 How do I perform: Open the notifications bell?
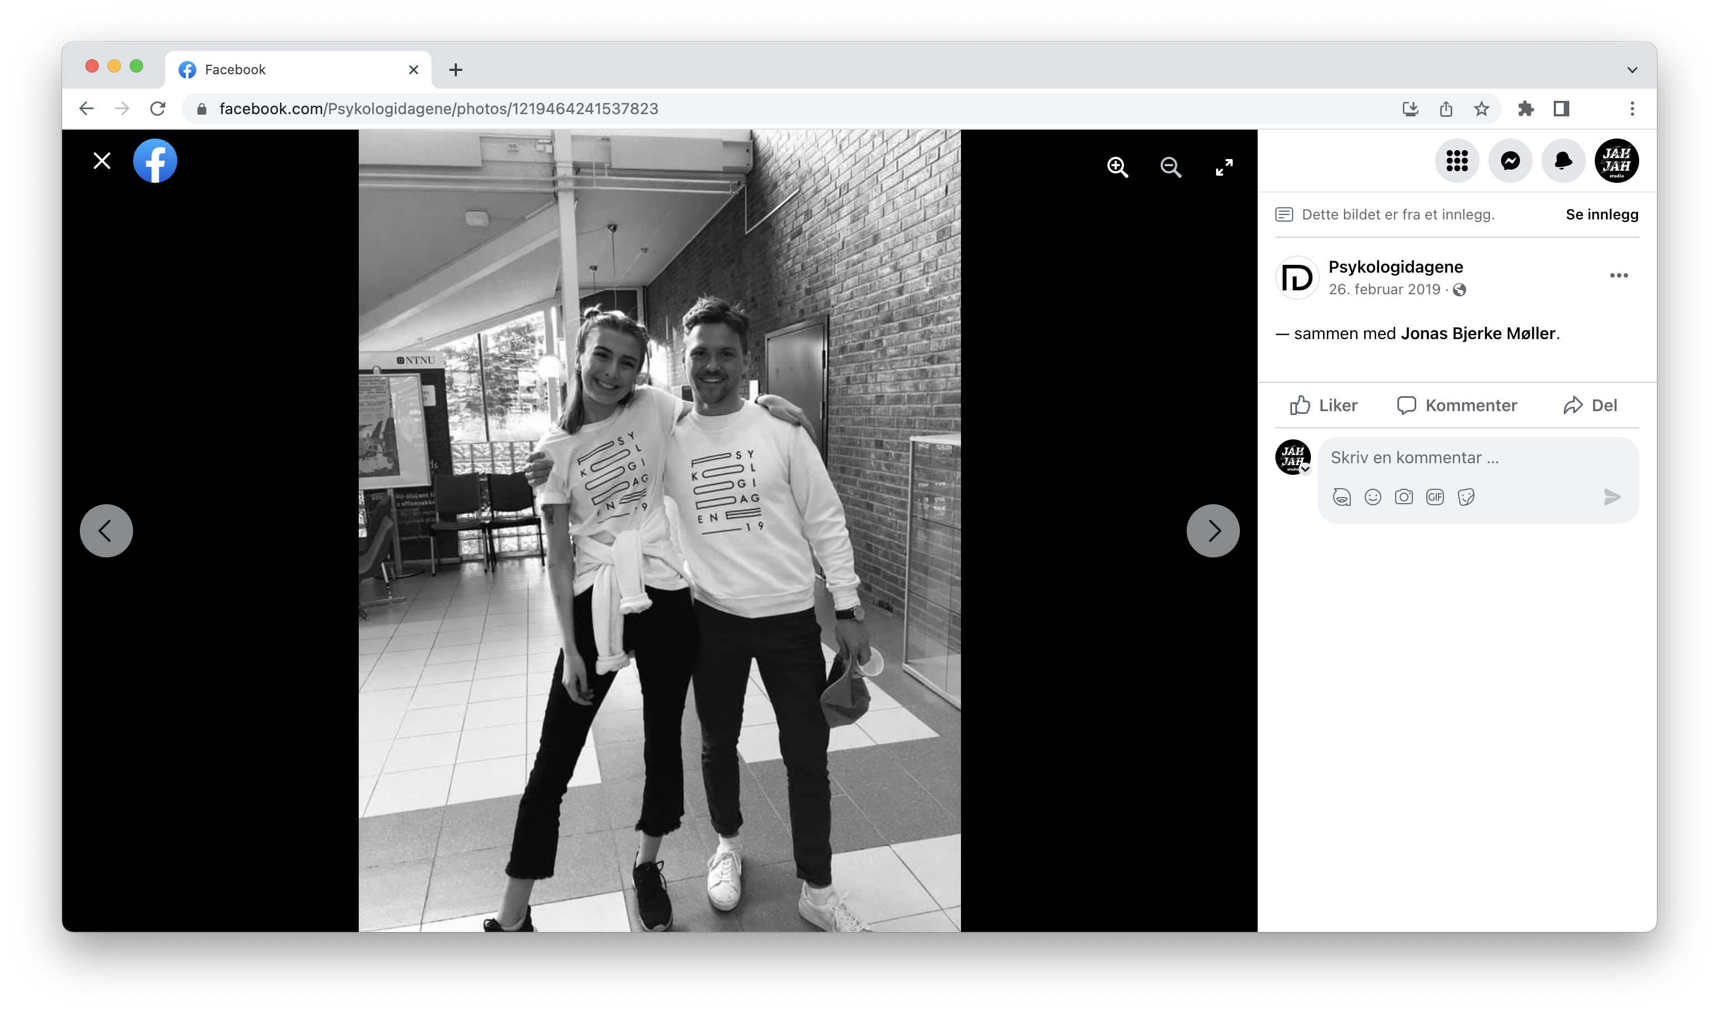(x=1563, y=161)
